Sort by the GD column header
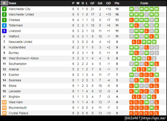This screenshot has height=121, width=167. 108,3
